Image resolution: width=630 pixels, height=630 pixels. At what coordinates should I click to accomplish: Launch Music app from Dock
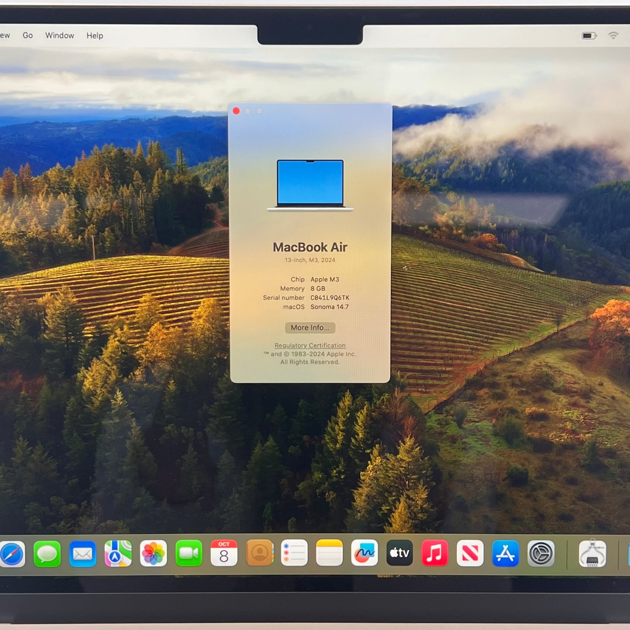435,553
